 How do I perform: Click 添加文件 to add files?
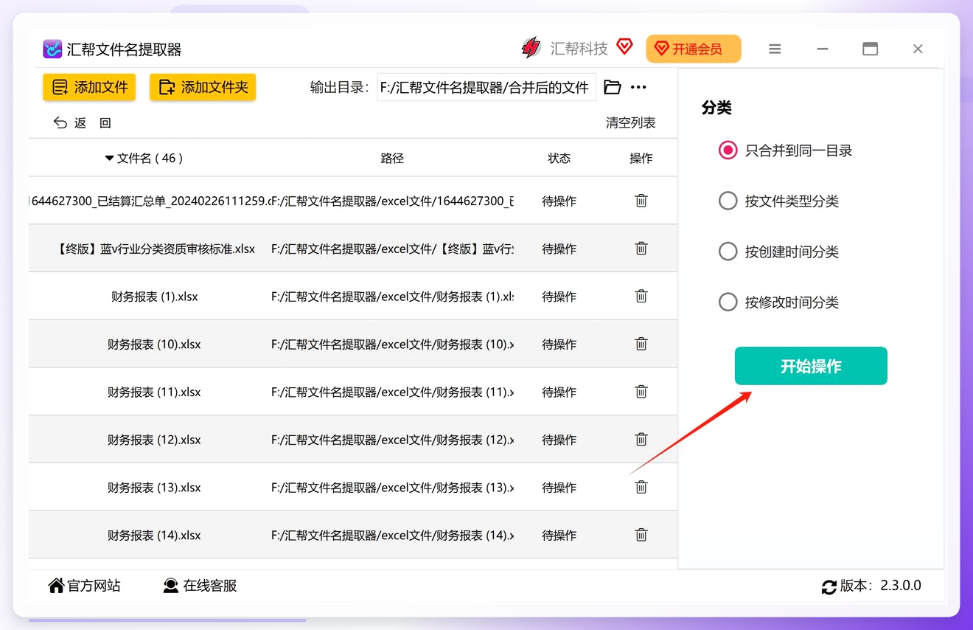pos(89,87)
